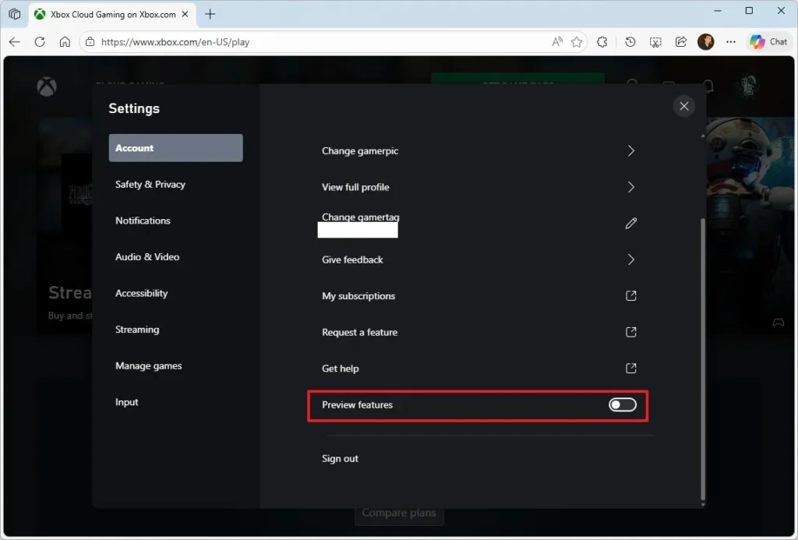Edit gamertag using the pencil icon

[x=630, y=224]
